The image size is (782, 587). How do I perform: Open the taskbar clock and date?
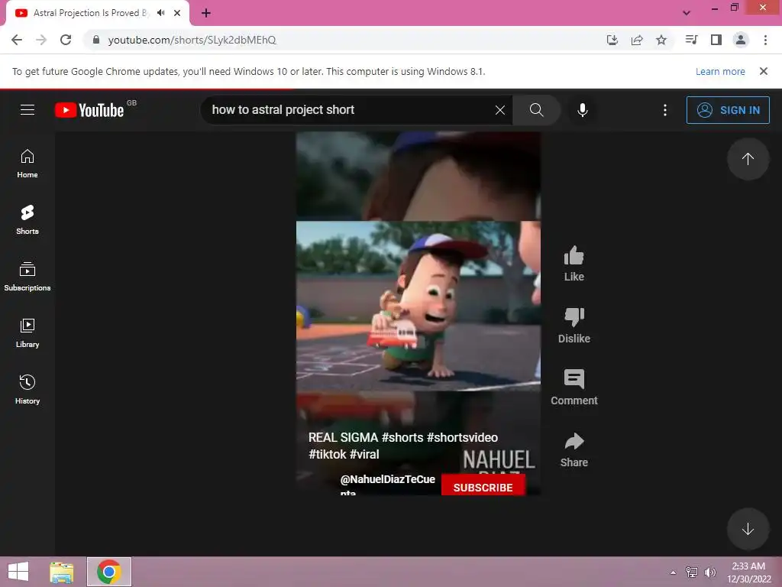(x=748, y=572)
